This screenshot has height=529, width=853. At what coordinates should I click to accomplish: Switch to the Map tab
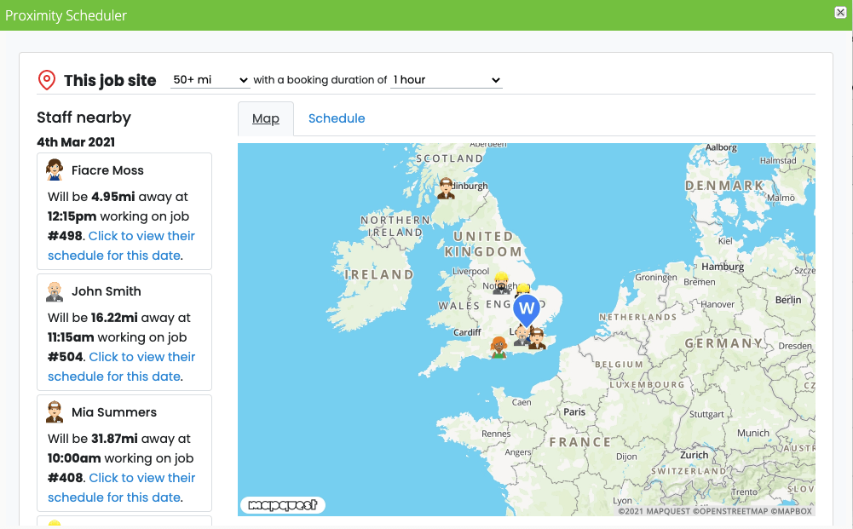tap(266, 118)
